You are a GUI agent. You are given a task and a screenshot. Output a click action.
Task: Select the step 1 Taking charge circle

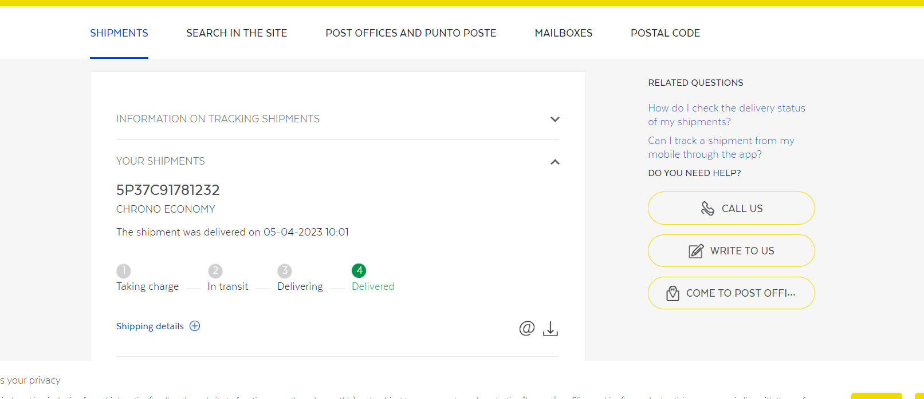coord(123,271)
